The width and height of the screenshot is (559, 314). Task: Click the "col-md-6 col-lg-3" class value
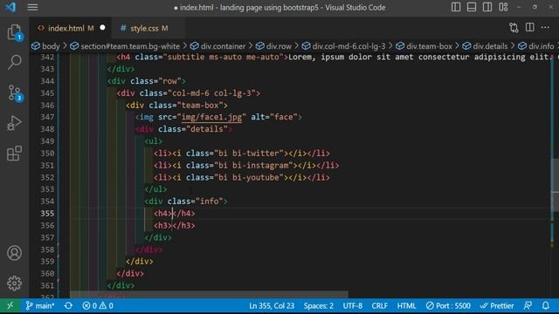[x=211, y=93]
